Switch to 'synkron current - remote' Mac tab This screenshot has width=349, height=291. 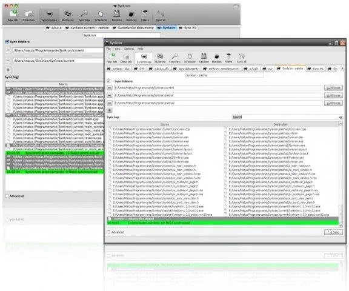click(87, 28)
